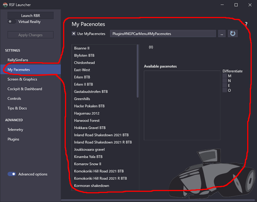The height and width of the screenshot is (202, 257).
Task: Check the Differentiate M checkbox
Action: click(225, 76)
